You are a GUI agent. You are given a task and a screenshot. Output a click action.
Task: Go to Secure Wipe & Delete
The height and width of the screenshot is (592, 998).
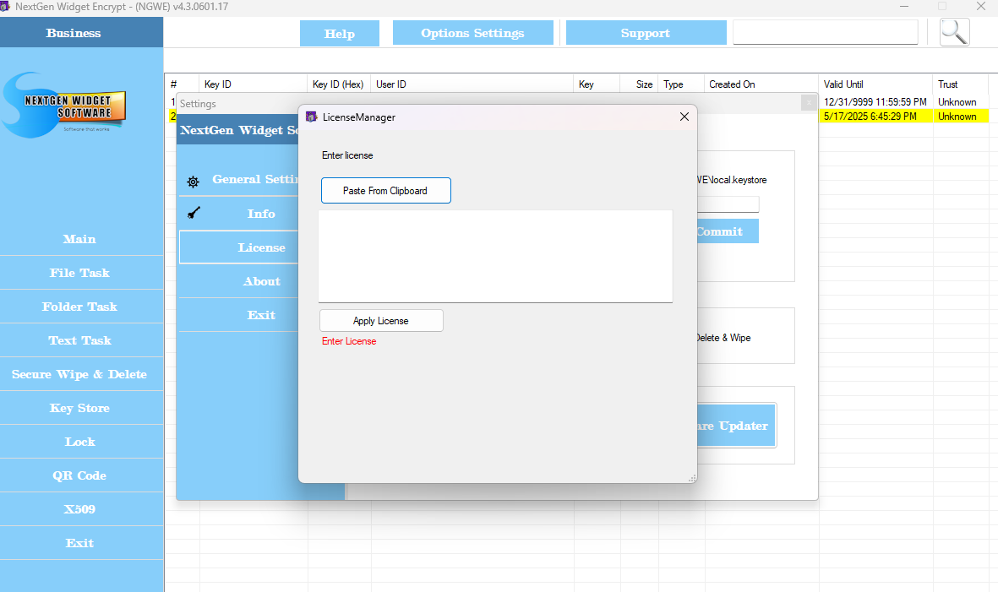(x=80, y=374)
